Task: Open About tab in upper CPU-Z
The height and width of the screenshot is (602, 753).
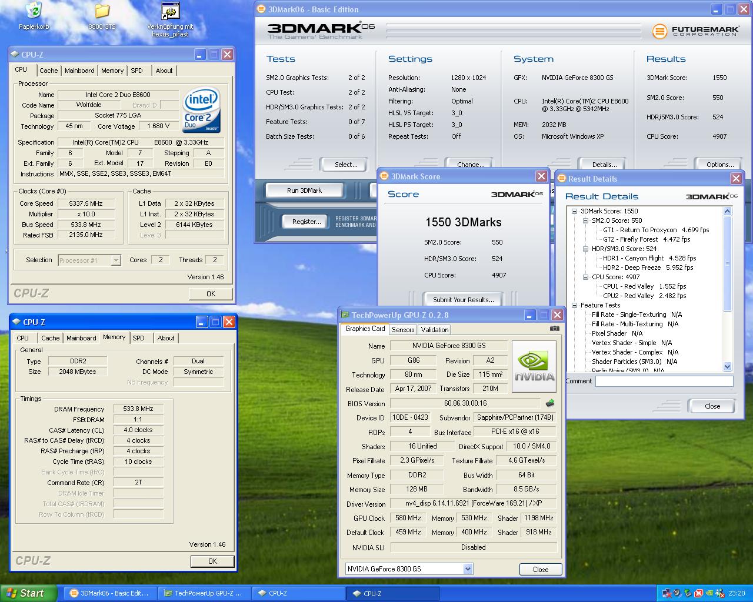Action: point(164,71)
